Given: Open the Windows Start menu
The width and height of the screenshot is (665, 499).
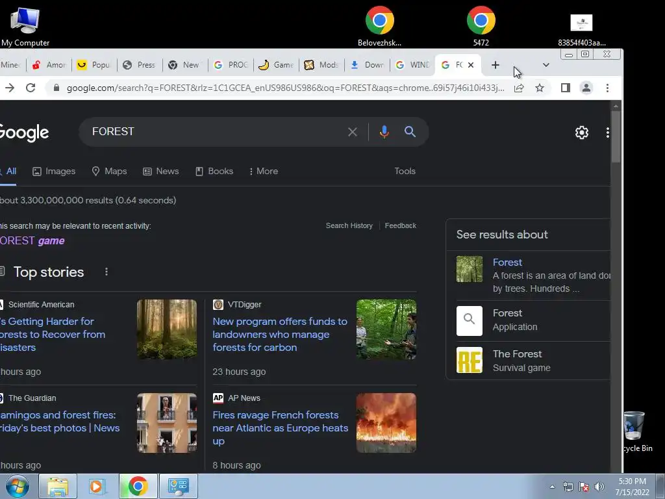Looking at the screenshot, I should [17, 486].
